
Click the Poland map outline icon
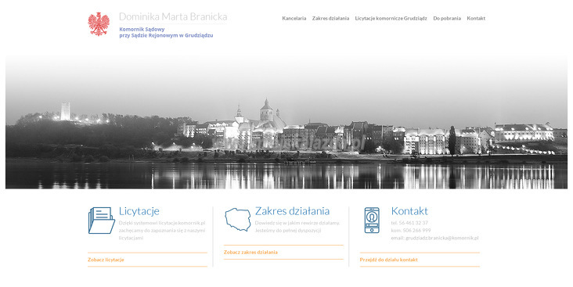pyautogui.click(x=238, y=220)
